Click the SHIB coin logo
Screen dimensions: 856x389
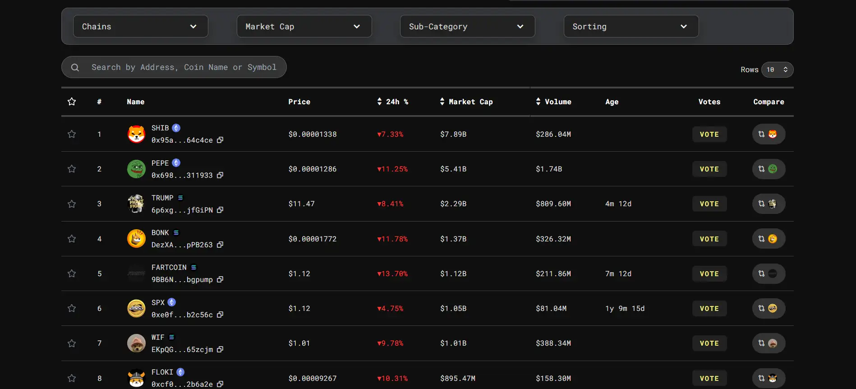pos(136,134)
